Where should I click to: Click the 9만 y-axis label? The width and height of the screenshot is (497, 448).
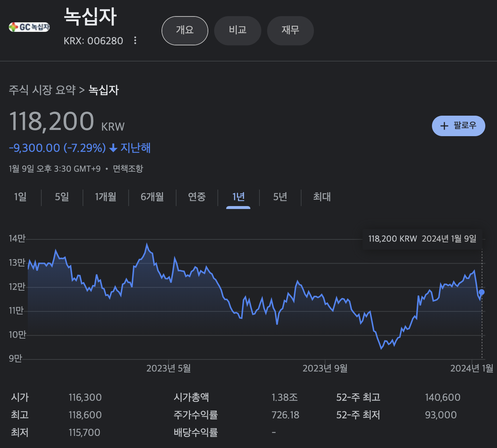pyautogui.click(x=16, y=358)
